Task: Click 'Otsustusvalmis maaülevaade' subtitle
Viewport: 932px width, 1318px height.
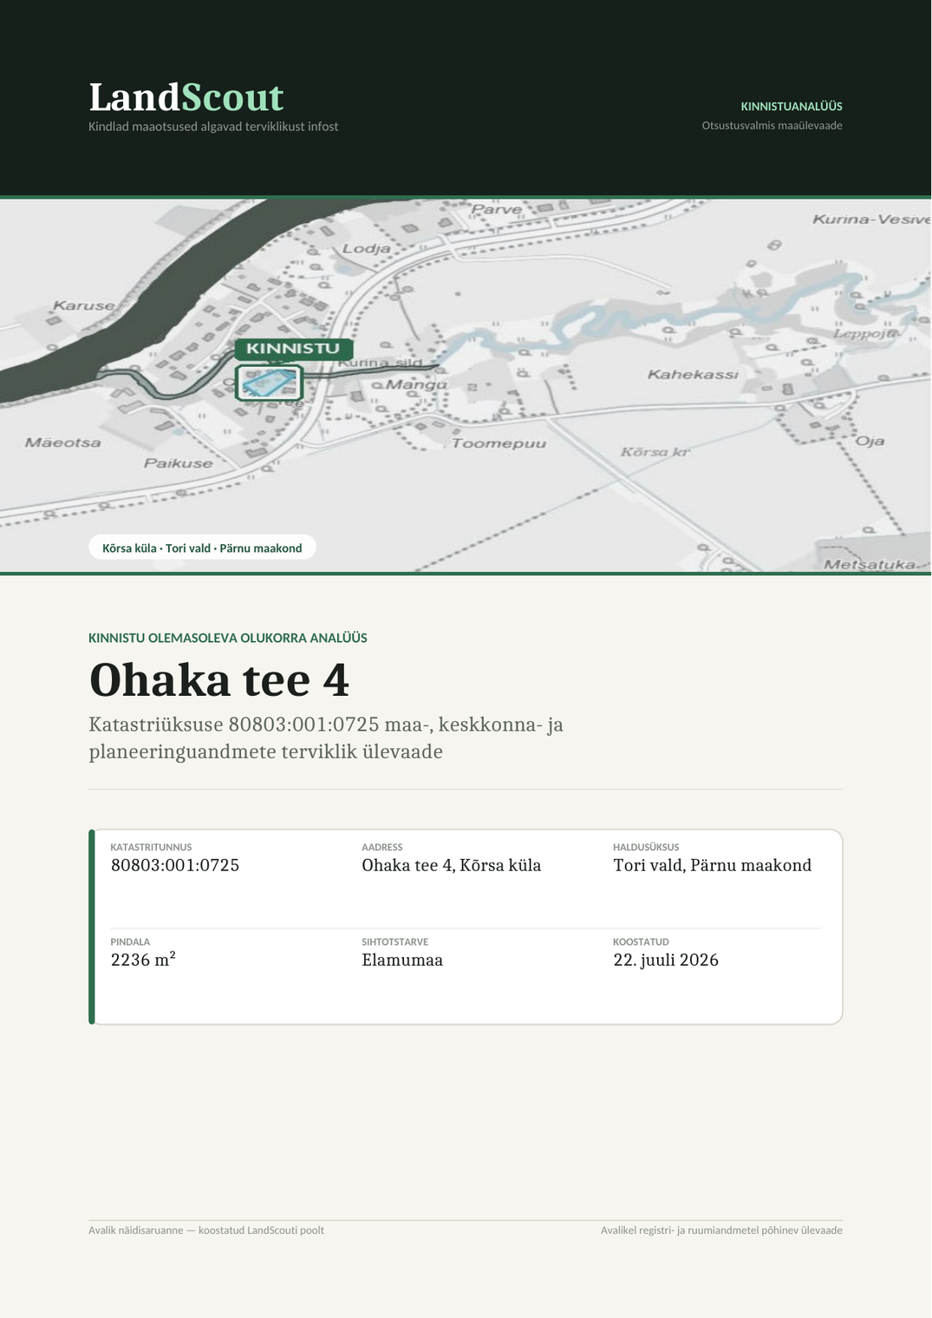Action: pos(772,126)
